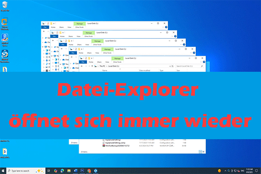Viewport: 261px width, 174px height.
Task: Select the Downloads arrow icon in the rearmost window's tree
Action: 47,60
